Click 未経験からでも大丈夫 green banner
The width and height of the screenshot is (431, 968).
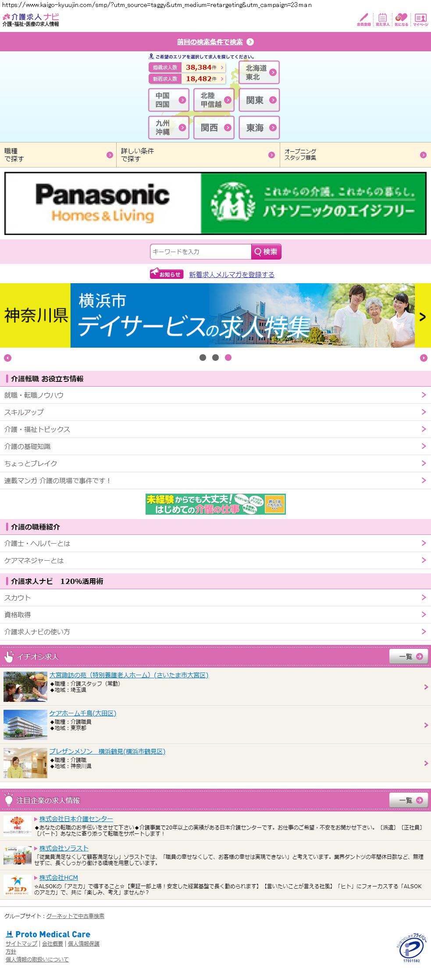(215, 504)
